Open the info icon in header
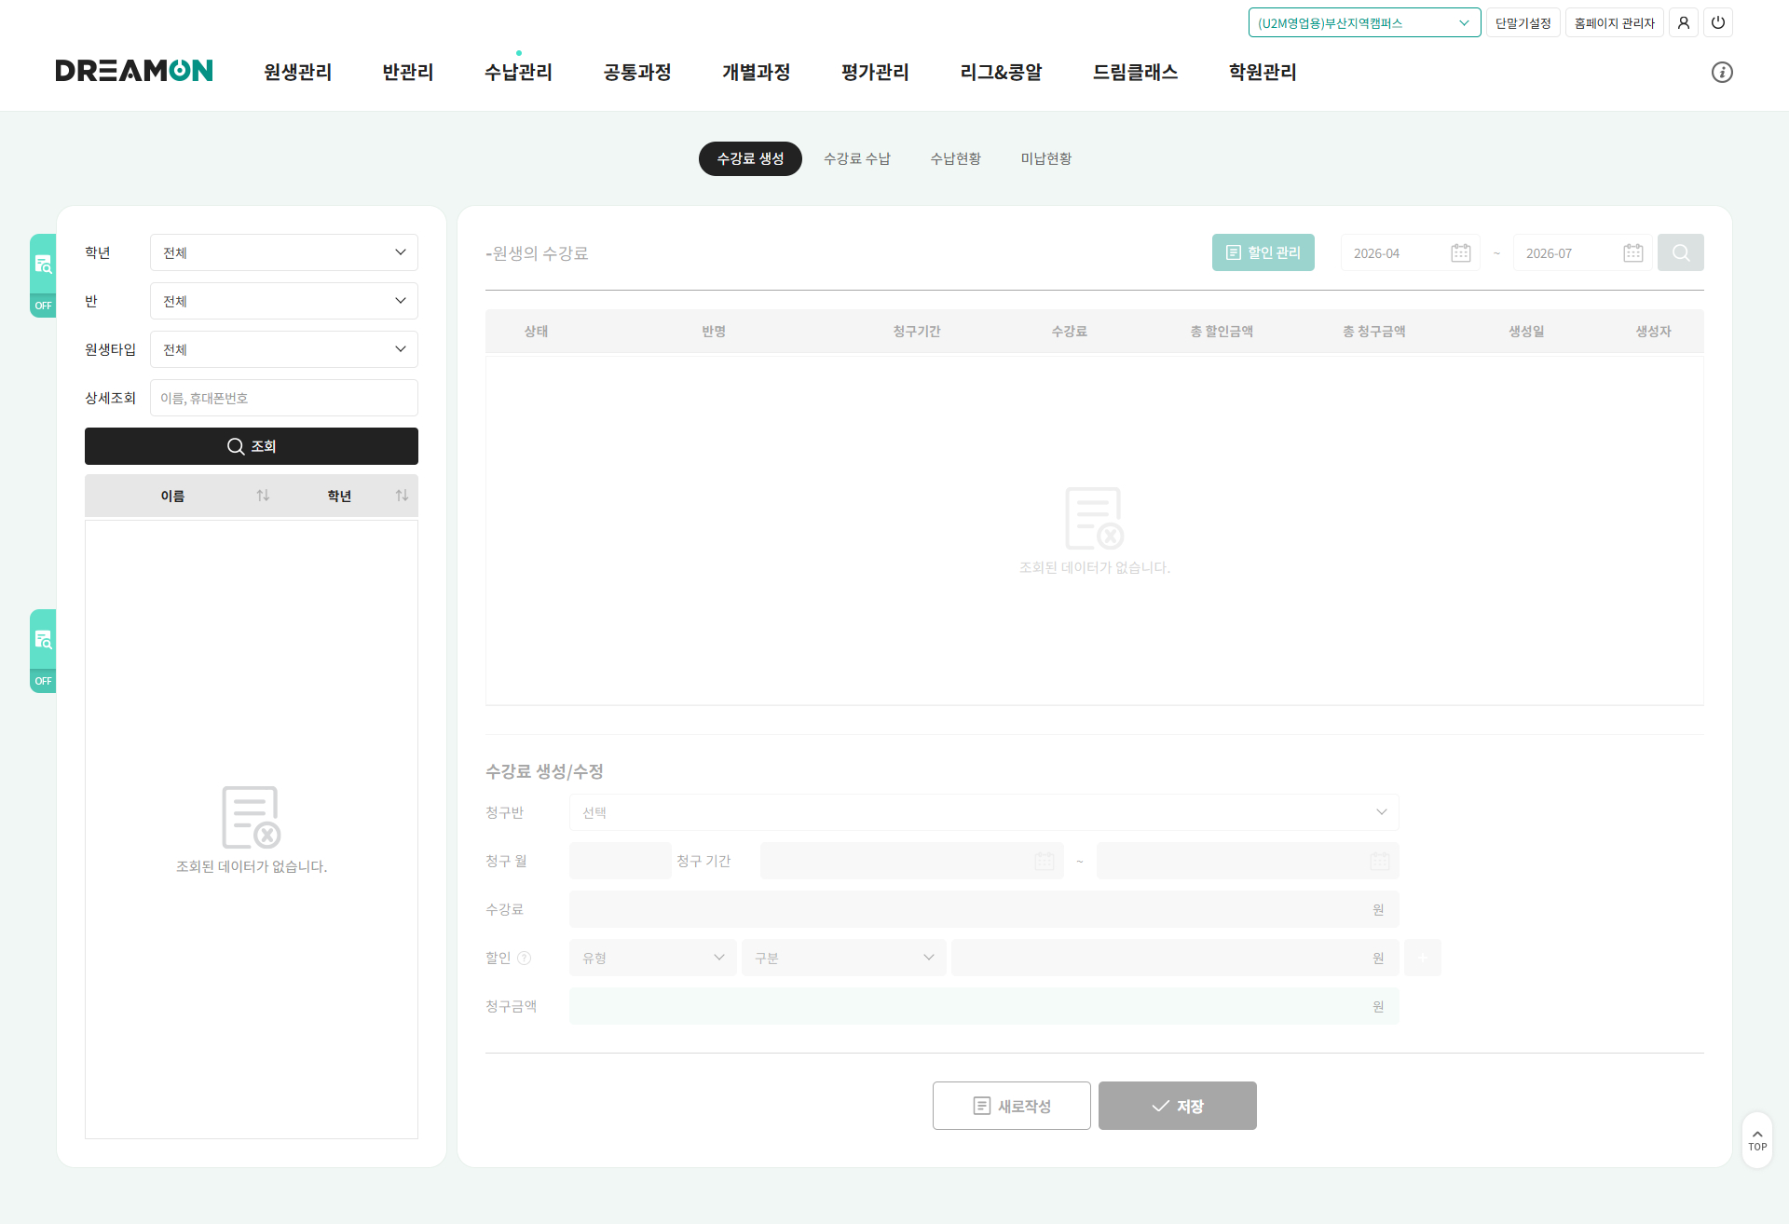Image resolution: width=1789 pixels, height=1224 pixels. pyautogui.click(x=1722, y=72)
